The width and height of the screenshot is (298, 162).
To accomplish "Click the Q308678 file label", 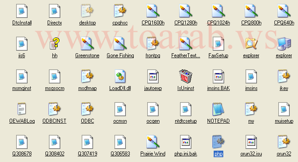I will tap(22, 154).
